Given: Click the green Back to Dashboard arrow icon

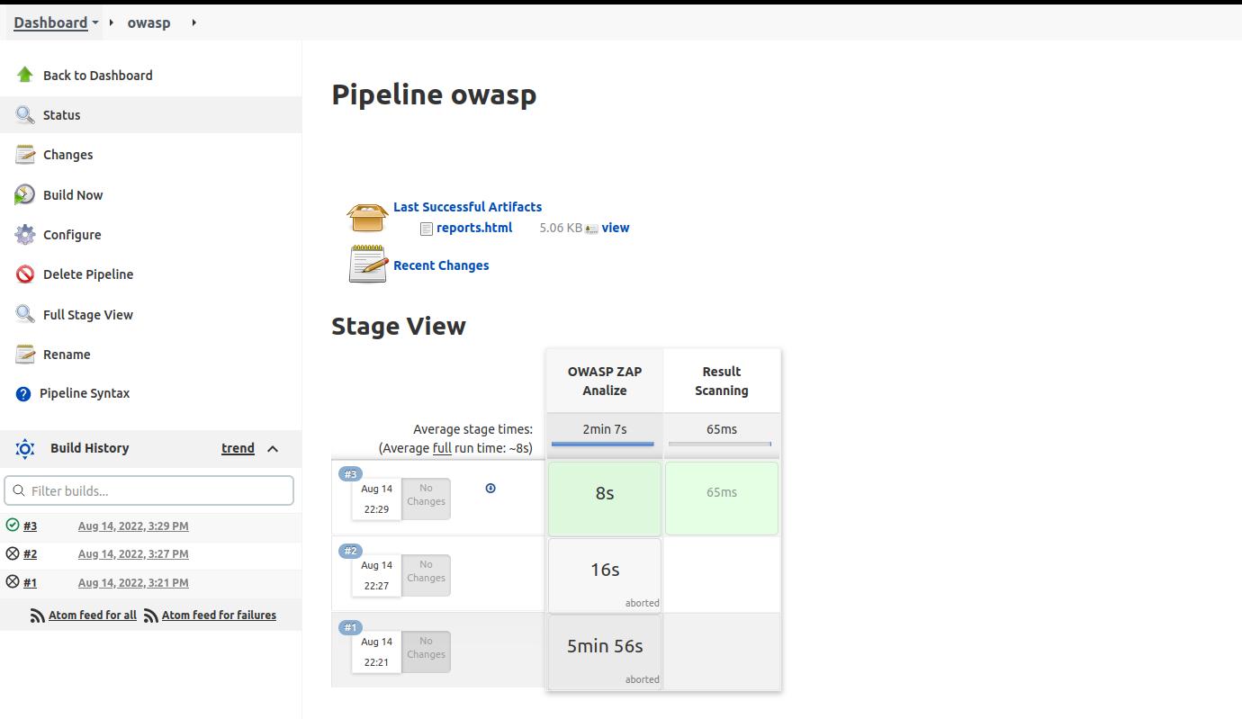Looking at the screenshot, I should tap(24, 75).
